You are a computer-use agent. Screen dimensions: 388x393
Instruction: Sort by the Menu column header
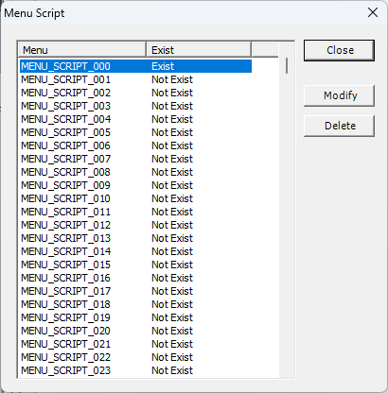coord(82,50)
